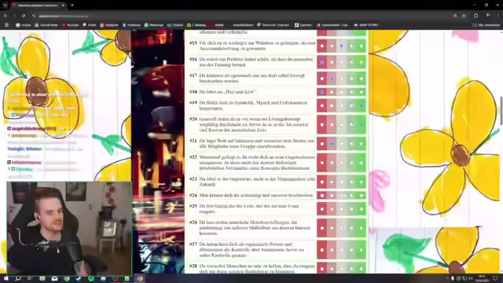503x283 pixels.
Task: Open the tab search dropdown arrow
Action: coord(5,6)
